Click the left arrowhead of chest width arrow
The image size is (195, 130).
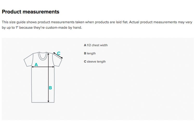(x=32, y=67)
